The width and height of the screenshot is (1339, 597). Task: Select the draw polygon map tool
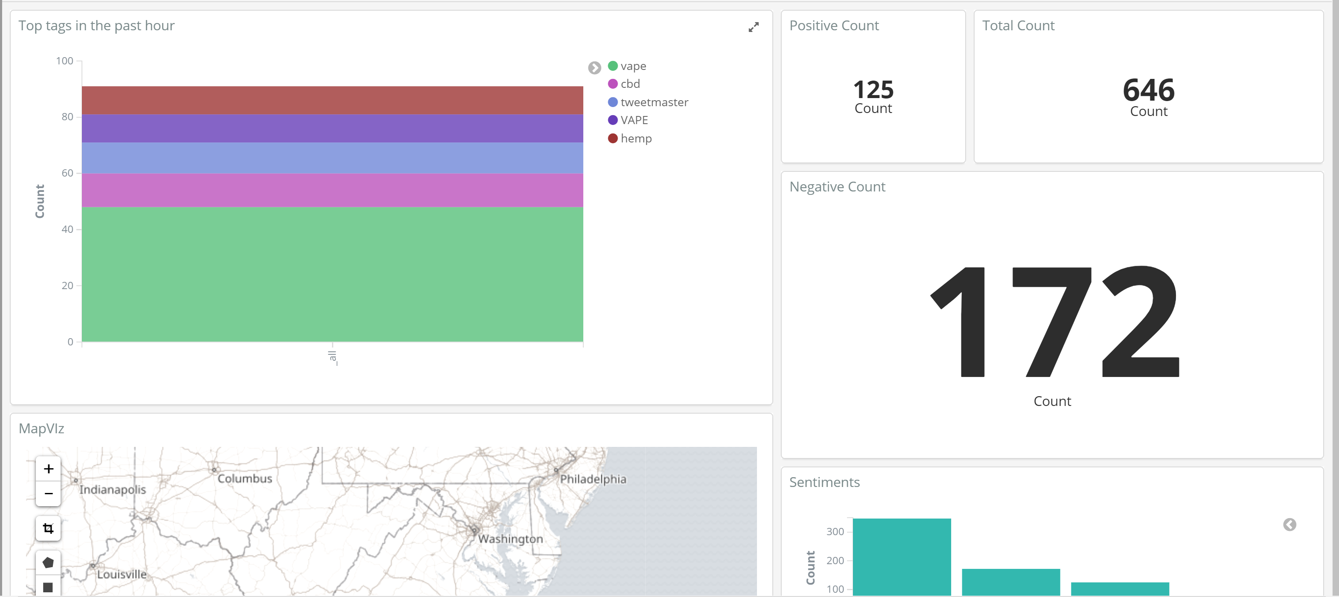[x=48, y=563]
